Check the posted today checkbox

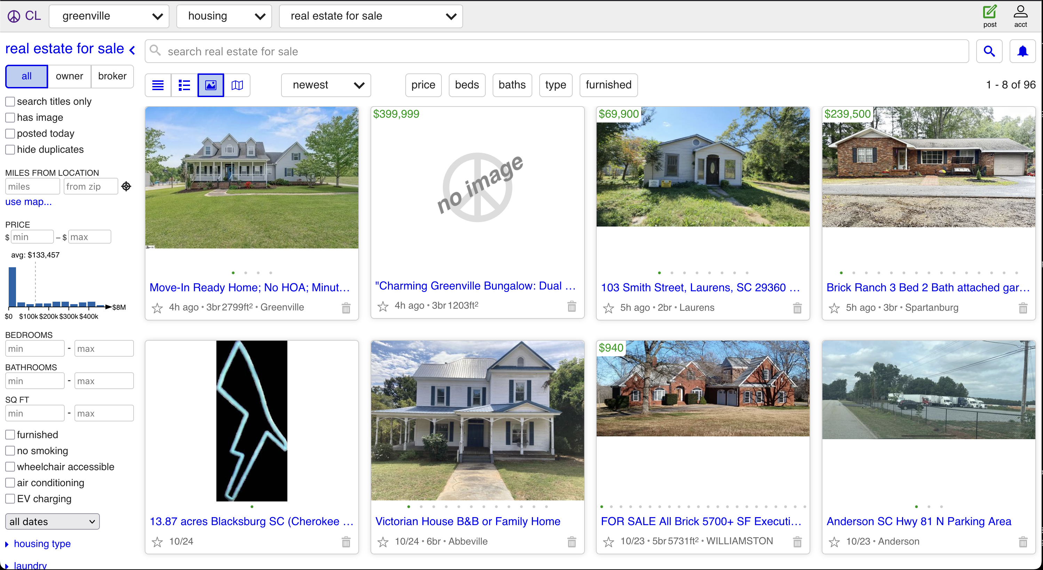(10, 133)
